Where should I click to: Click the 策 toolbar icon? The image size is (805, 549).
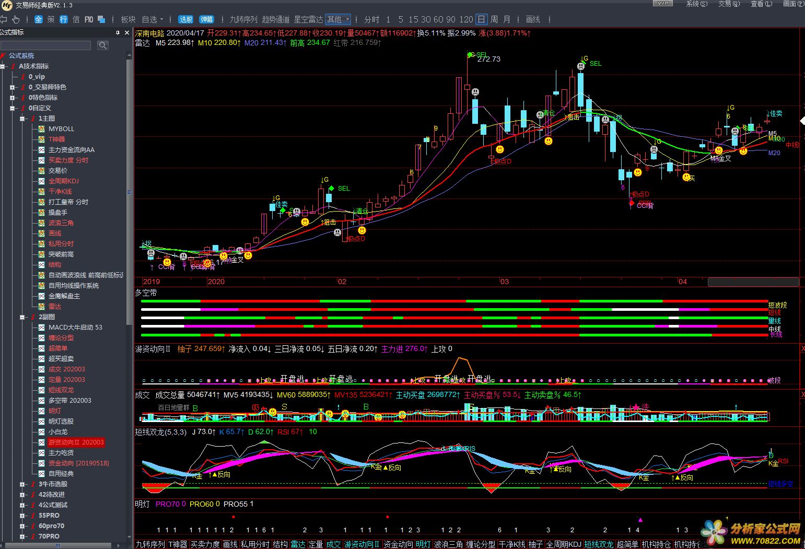(51, 19)
